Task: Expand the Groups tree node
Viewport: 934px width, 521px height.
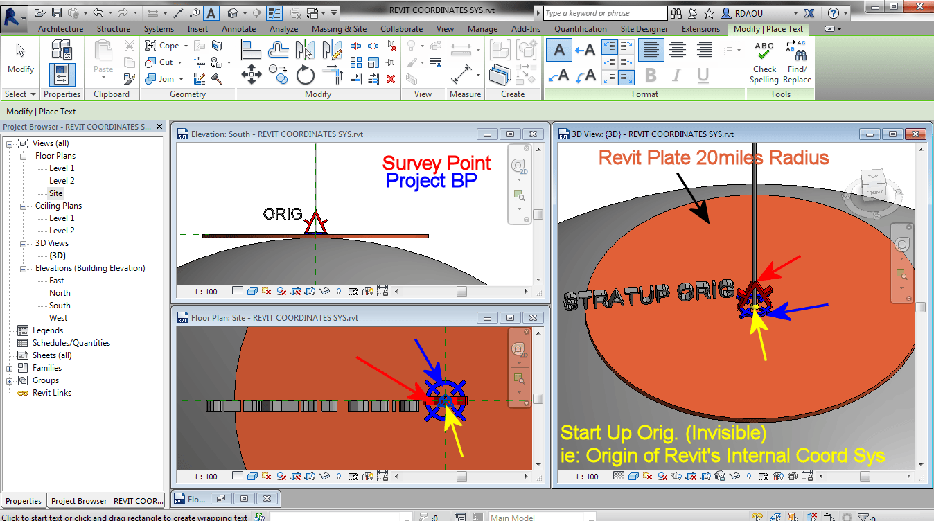Action: click(10, 380)
